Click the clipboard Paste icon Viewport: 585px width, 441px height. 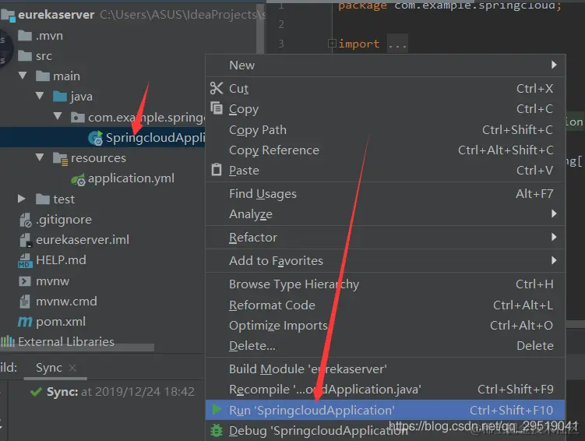(217, 169)
